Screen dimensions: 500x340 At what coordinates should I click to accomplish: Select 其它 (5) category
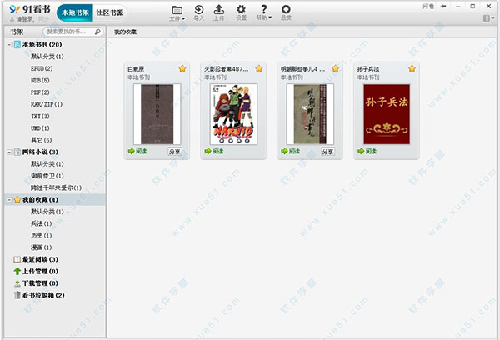tap(42, 140)
